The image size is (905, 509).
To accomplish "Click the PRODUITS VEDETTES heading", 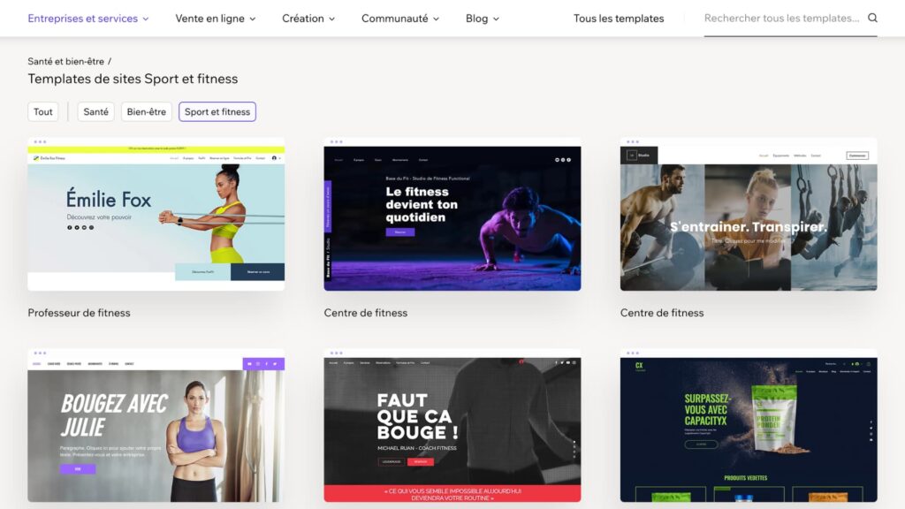I will (745, 478).
